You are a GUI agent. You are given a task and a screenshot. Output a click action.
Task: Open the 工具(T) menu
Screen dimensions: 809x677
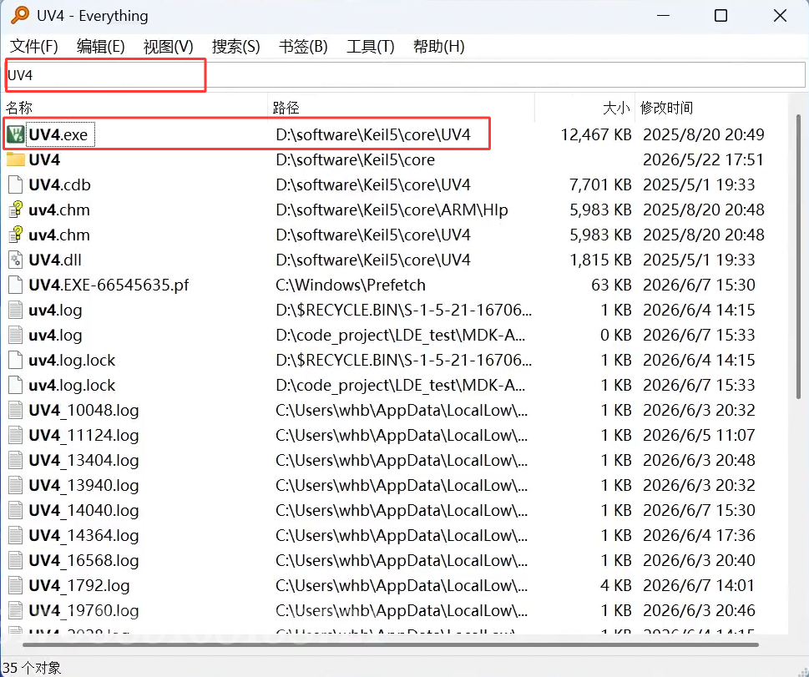click(371, 47)
